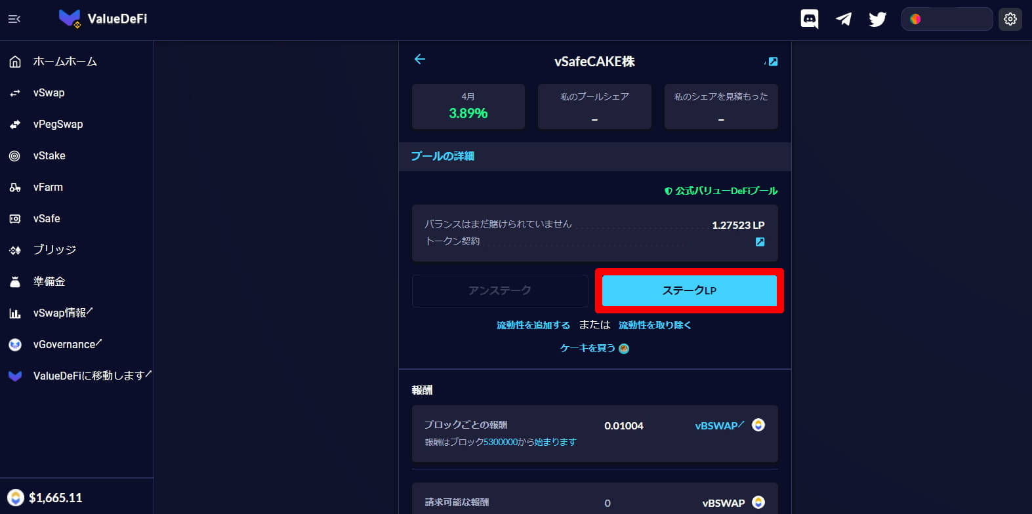Viewport: 1032px width, 514px height.
Task: Click the vBSWAP price coin icon at sidebar bottom
Action: pyautogui.click(x=15, y=498)
